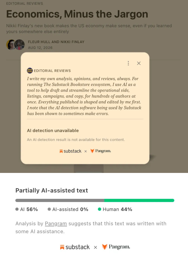Click the gray AI portion of bar
The width and height of the screenshot is (188, 257).
point(60,200)
